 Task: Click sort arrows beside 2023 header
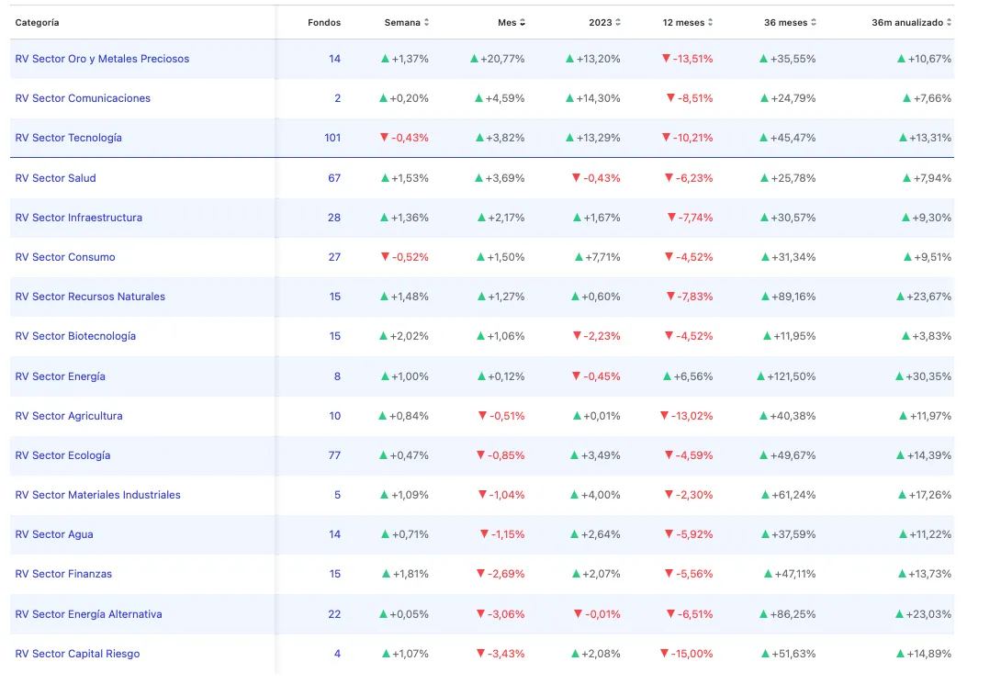click(x=618, y=22)
